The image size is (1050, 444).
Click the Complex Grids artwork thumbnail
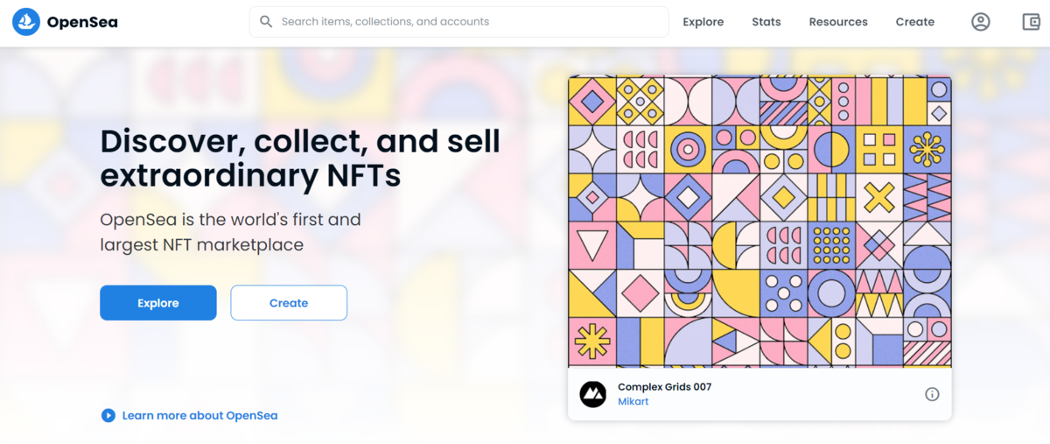pos(759,222)
